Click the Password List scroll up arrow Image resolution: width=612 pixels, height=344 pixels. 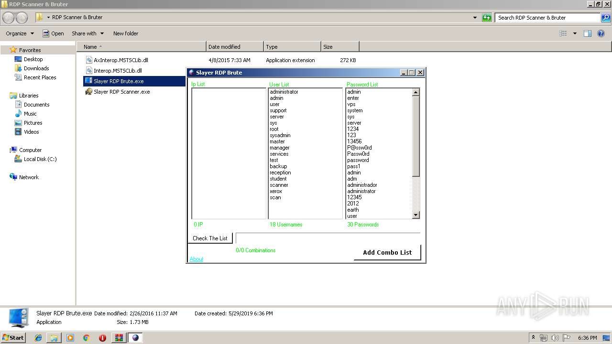415,92
